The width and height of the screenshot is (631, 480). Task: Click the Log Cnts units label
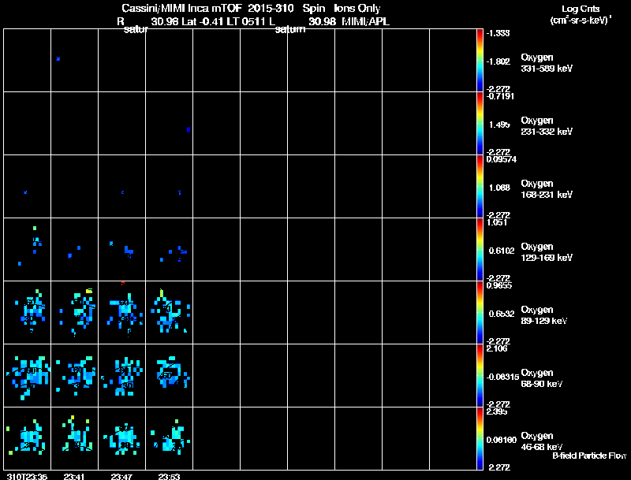coord(581,14)
